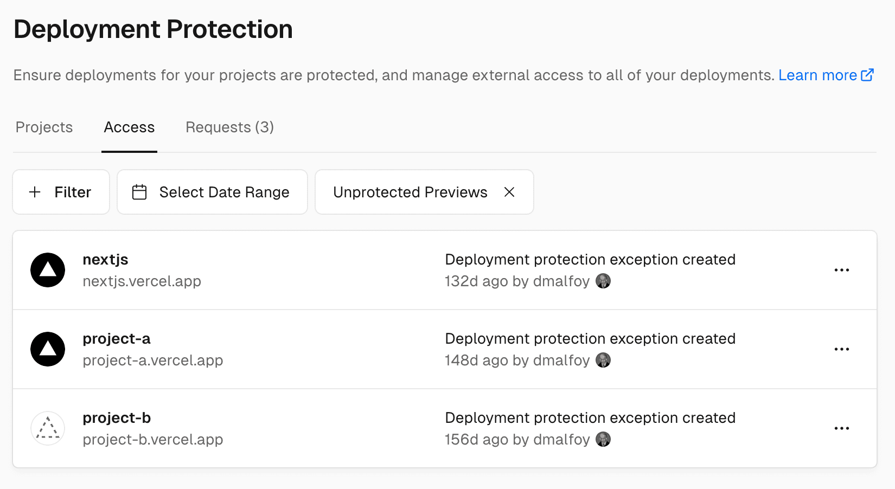Click the nextjs.vercel.app domain text
The image size is (895, 489).
(x=142, y=281)
